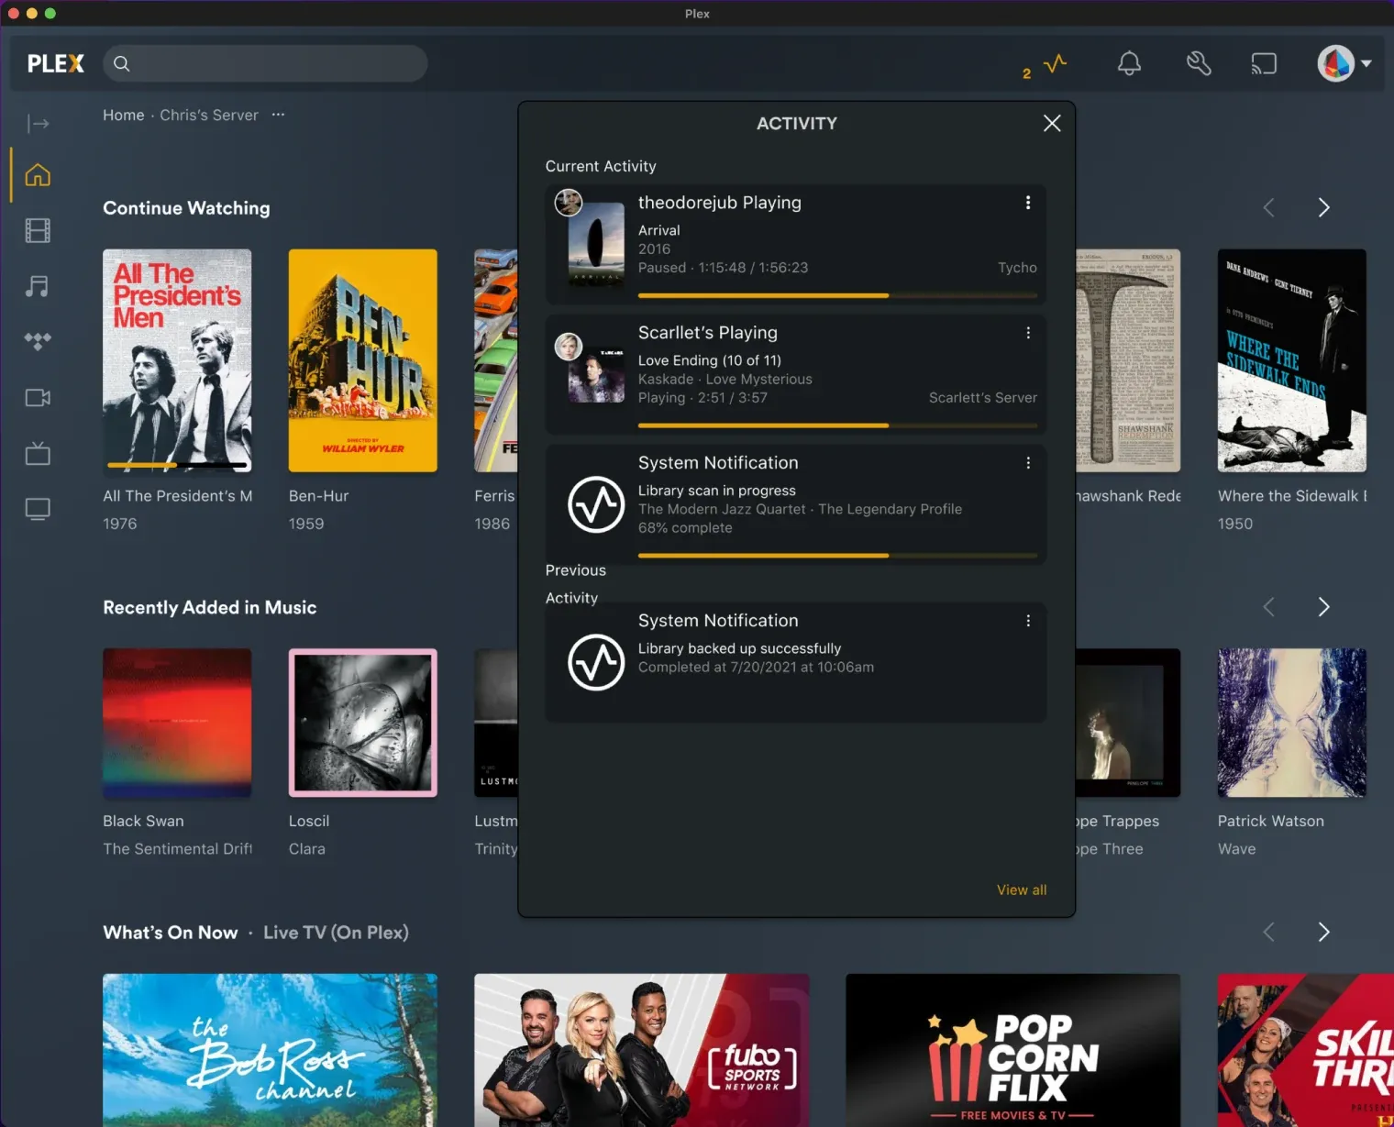Open Patrick Watson Wave album cover
This screenshot has height=1127, width=1394.
tap(1292, 723)
